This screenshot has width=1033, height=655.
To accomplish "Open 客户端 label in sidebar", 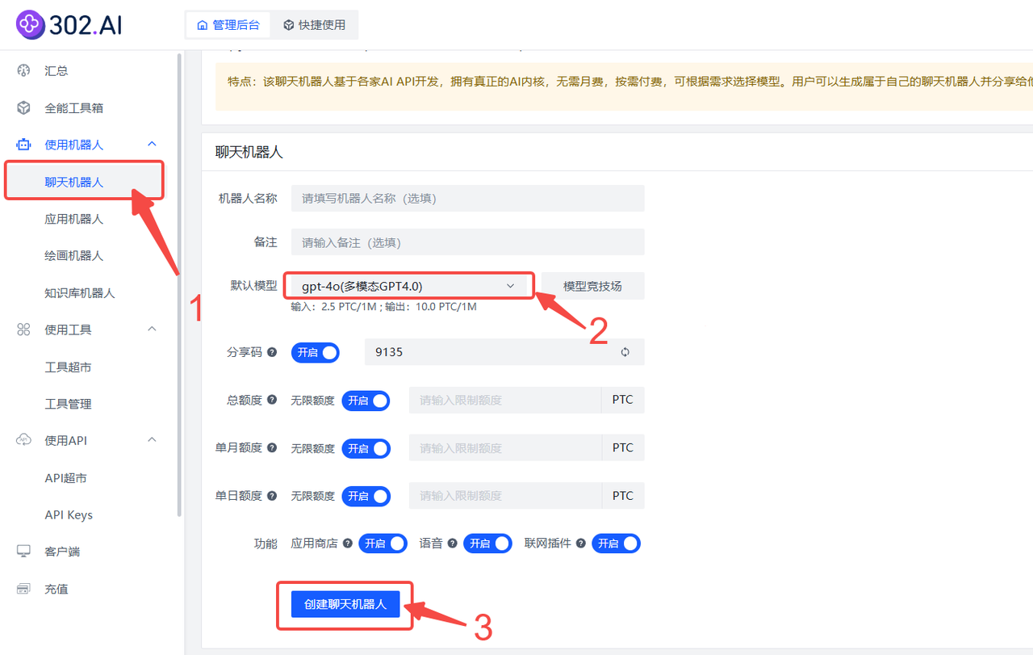I will click(62, 552).
